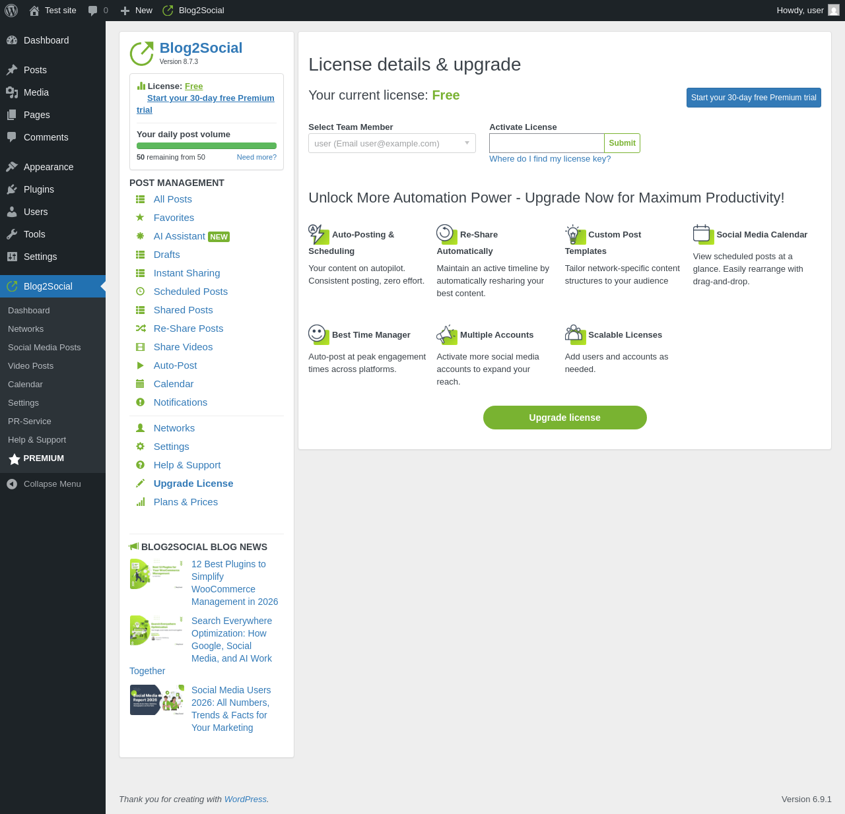Click the Collapse Menu arrow icon
This screenshot has width=845, height=814.
click(x=12, y=484)
